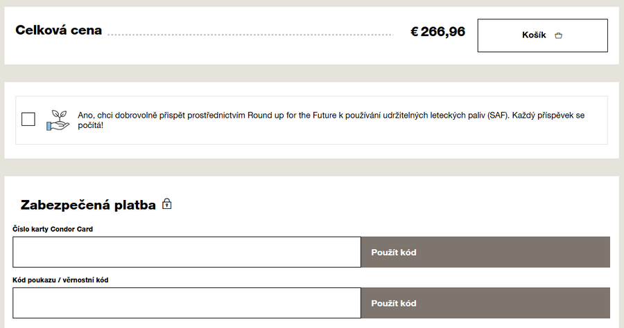This screenshot has width=624, height=328.
Task: Open the Košík cart button
Action: (542, 35)
